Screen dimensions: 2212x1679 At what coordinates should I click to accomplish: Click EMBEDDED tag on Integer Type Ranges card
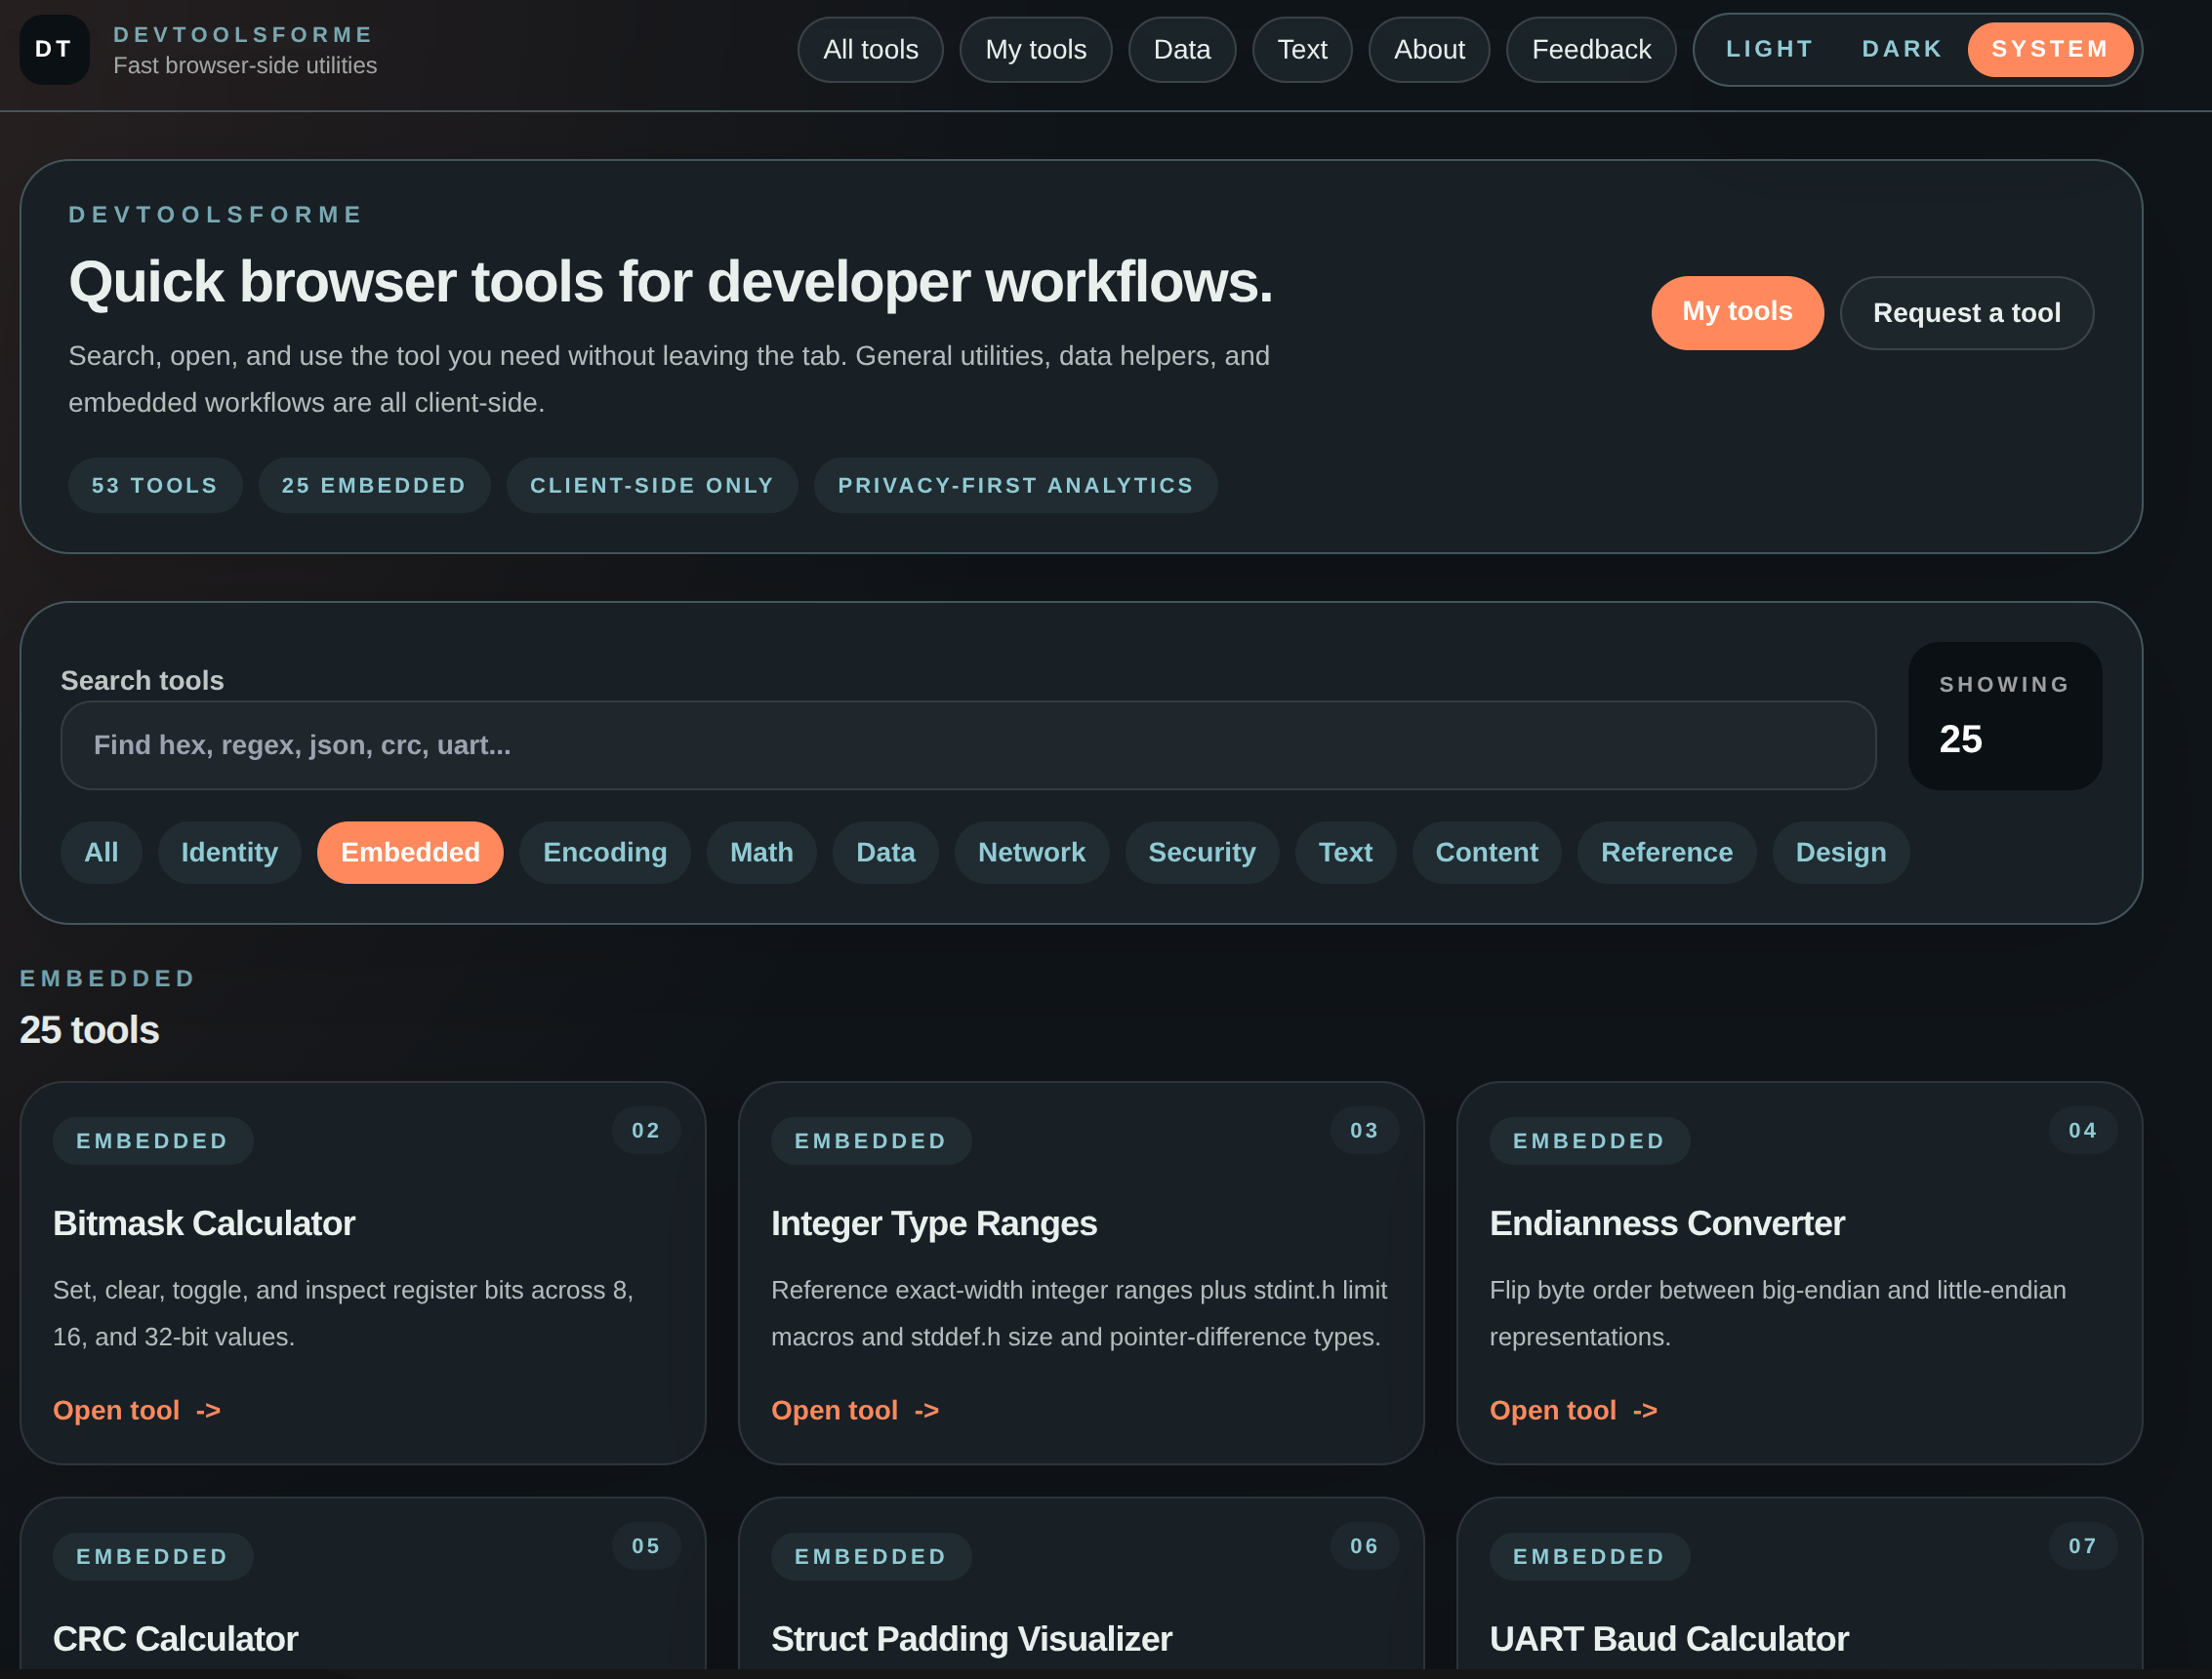(x=871, y=1141)
